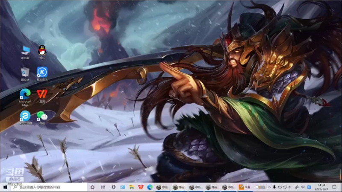This screenshot has height=192, width=342.
Task: Open the volume speaker icon in the tray
Action: [x=290, y=187]
